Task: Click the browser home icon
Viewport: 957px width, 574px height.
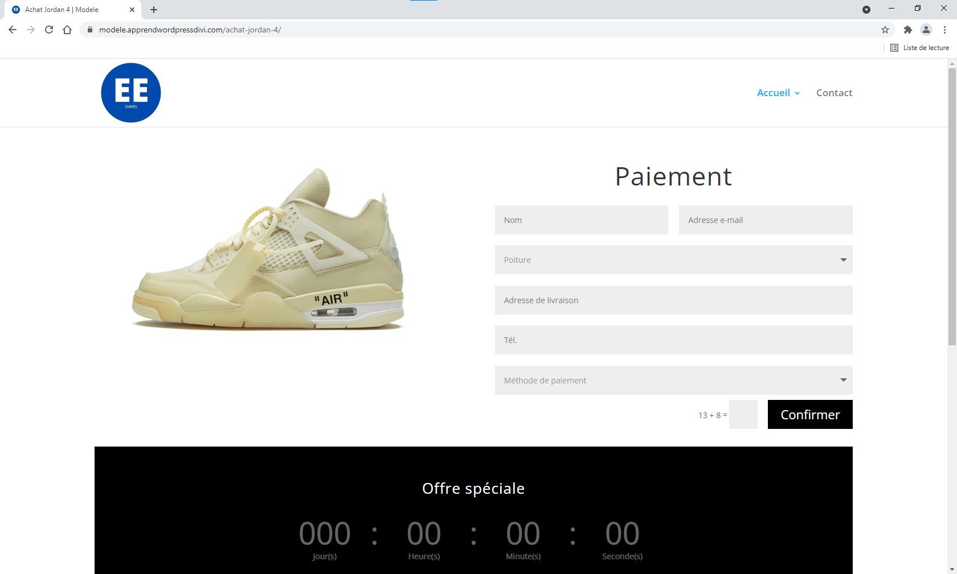Action: tap(67, 30)
